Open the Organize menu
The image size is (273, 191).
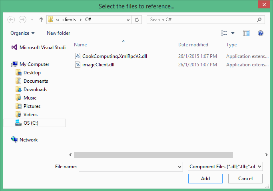[x=22, y=33]
